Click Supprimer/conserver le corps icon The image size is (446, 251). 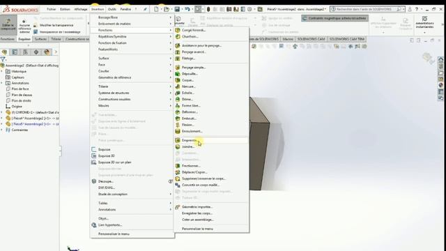click(178, 178)
